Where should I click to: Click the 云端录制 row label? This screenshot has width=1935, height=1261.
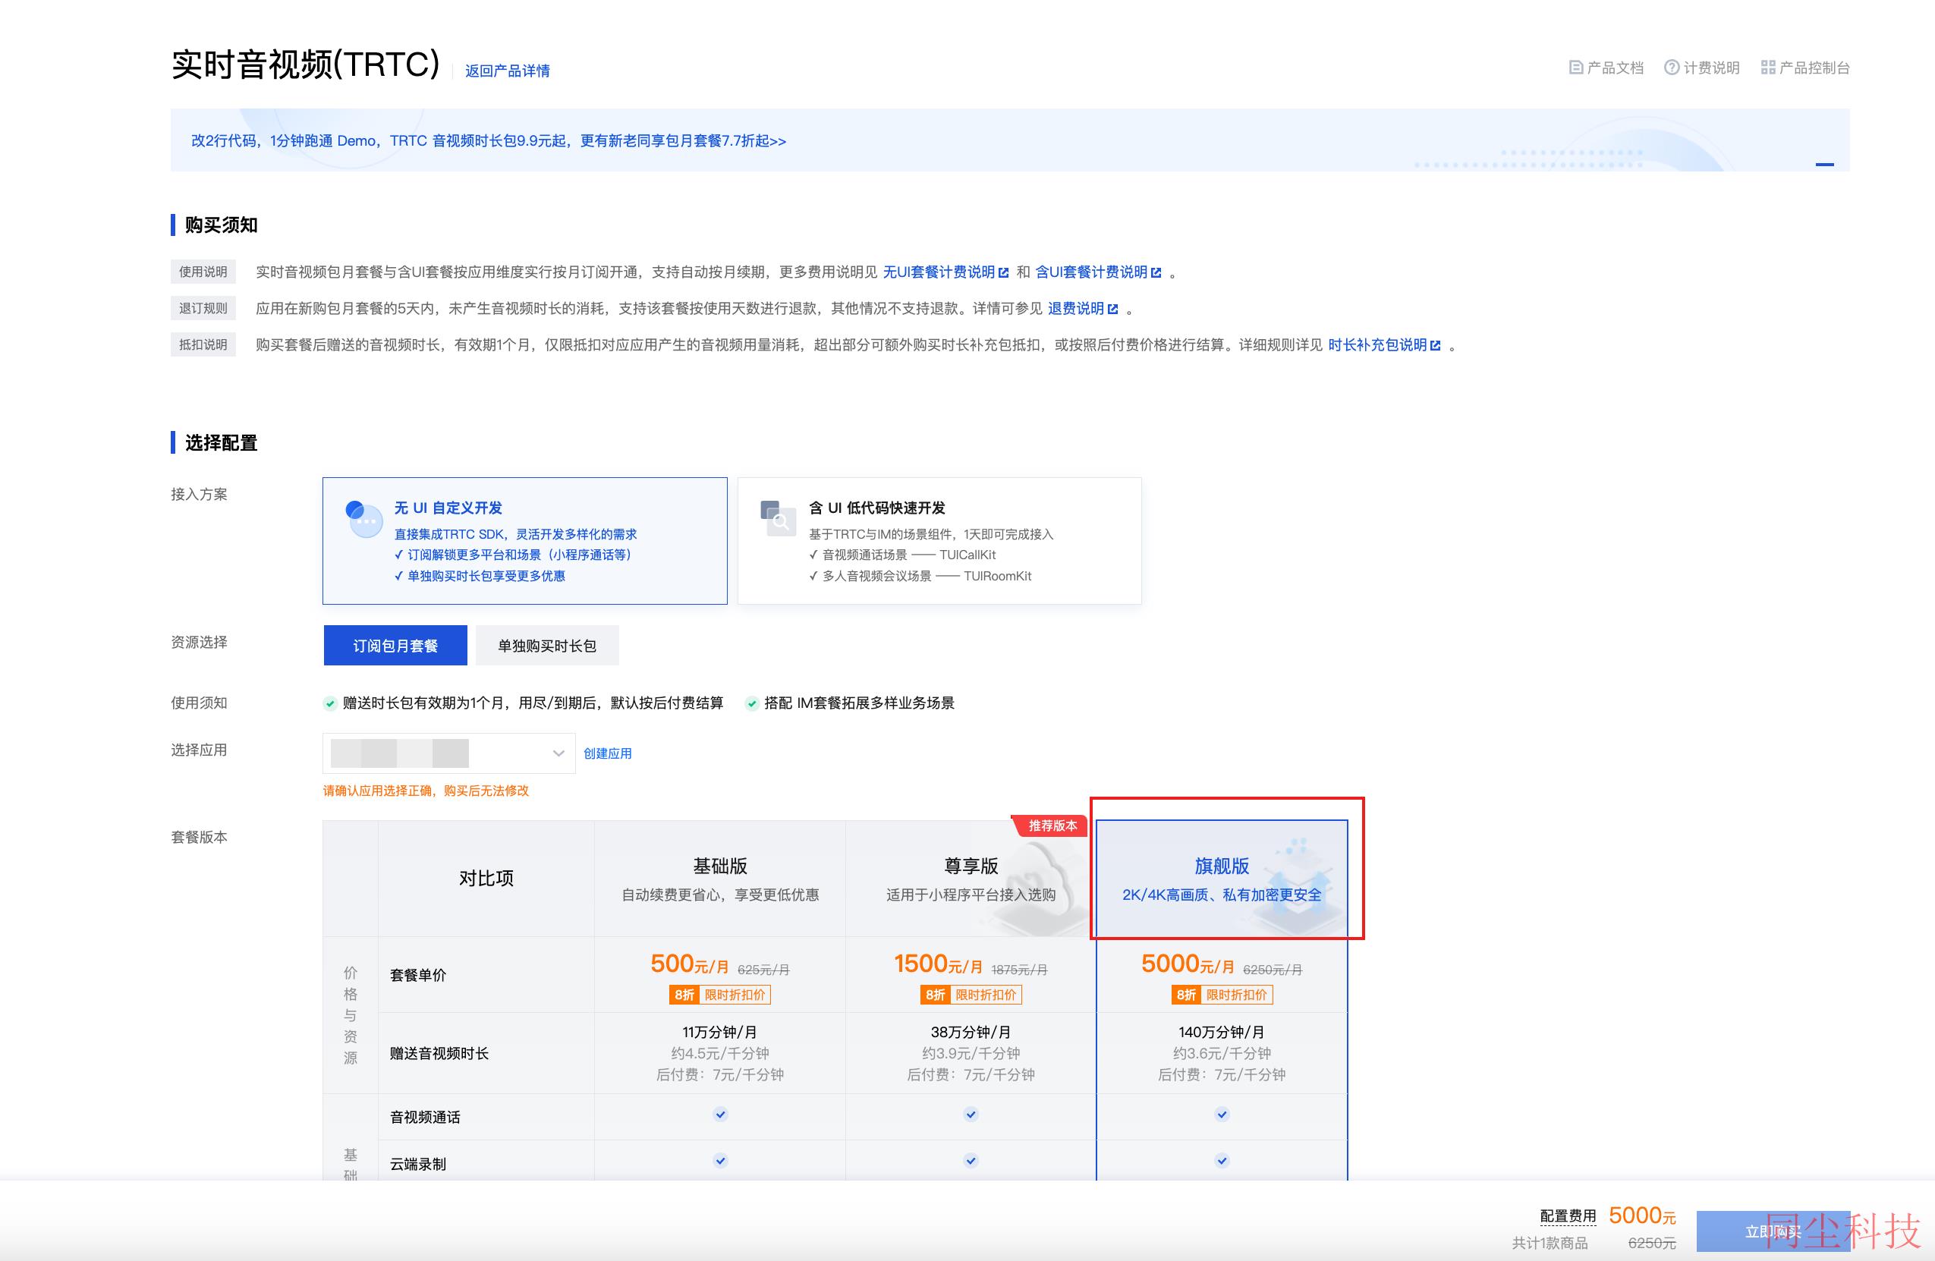point(418,1164)
